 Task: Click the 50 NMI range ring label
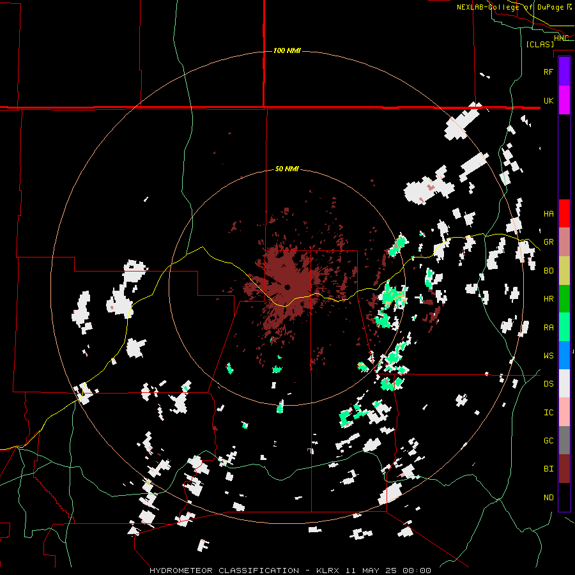(287, 169)
